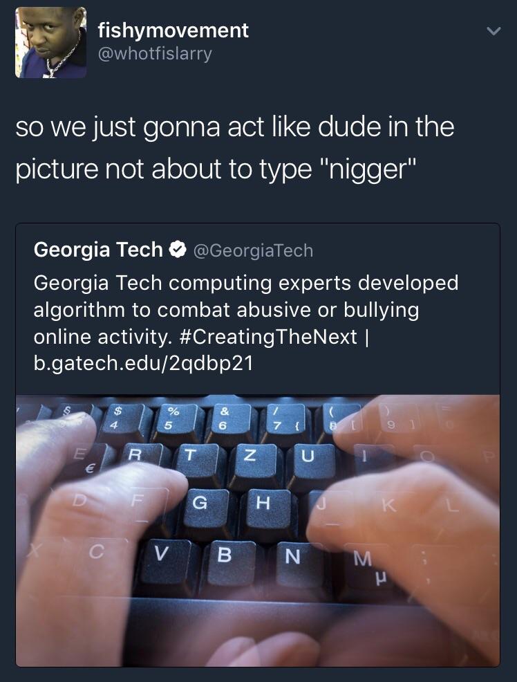Open the b.gatech.edu/2qdbp21 link
The height and width of the screenshot is (682, 517).
143,364
